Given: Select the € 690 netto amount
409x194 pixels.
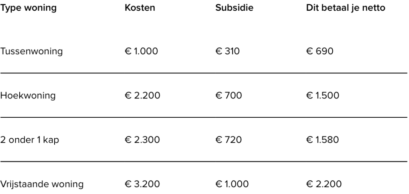Looking at the screenshot, I should tap(320, 51).
